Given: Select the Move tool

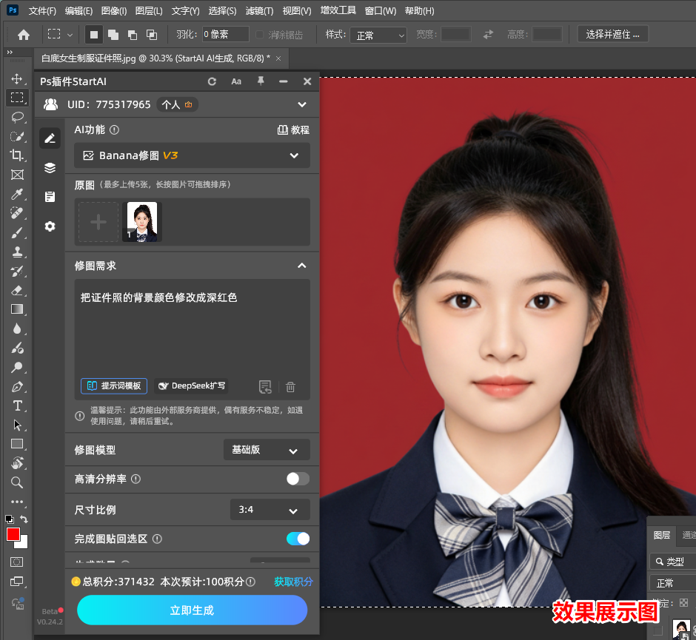Looking at the screenshot, I should click(17, 78).
